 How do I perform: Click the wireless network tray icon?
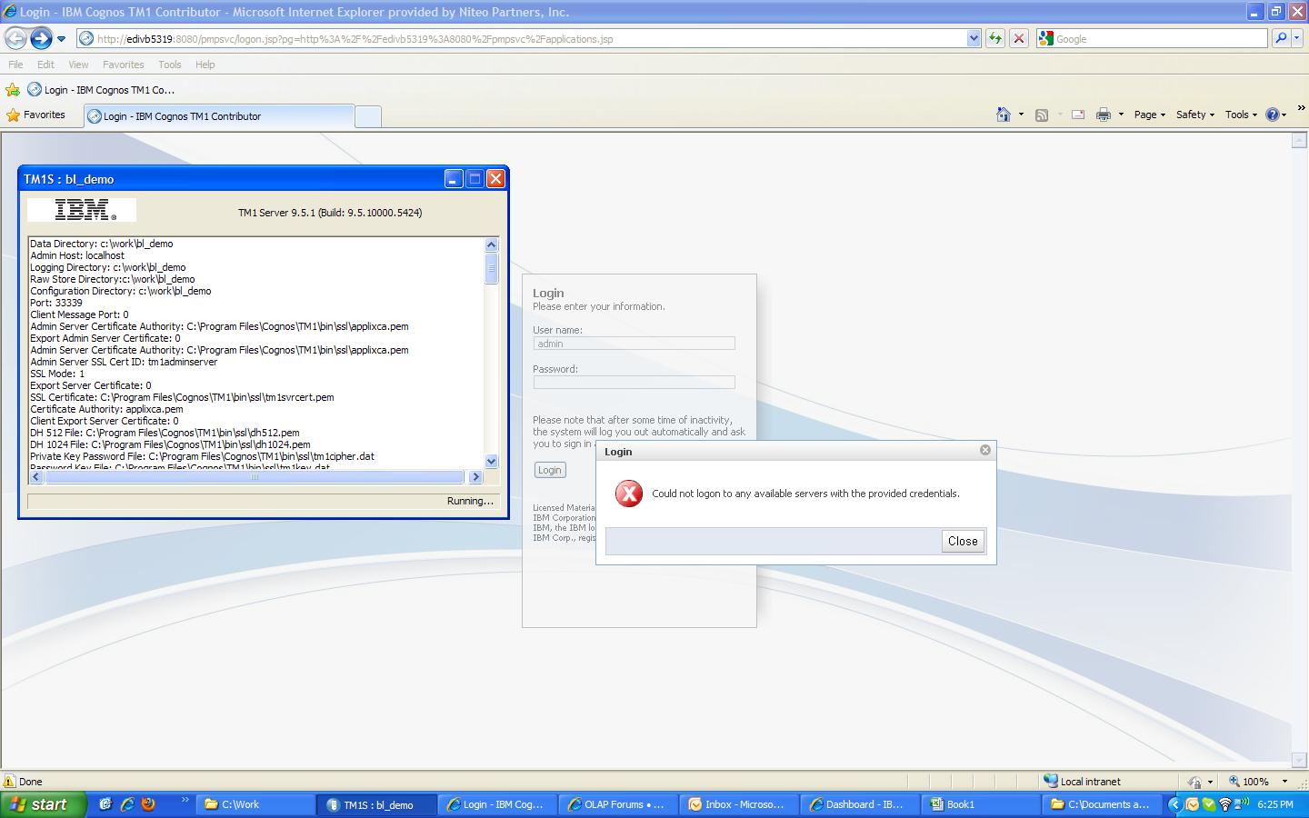click(1225, 804)
